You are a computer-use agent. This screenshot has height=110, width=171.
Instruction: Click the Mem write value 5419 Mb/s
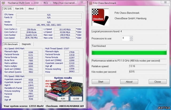(x=65, y=38)
